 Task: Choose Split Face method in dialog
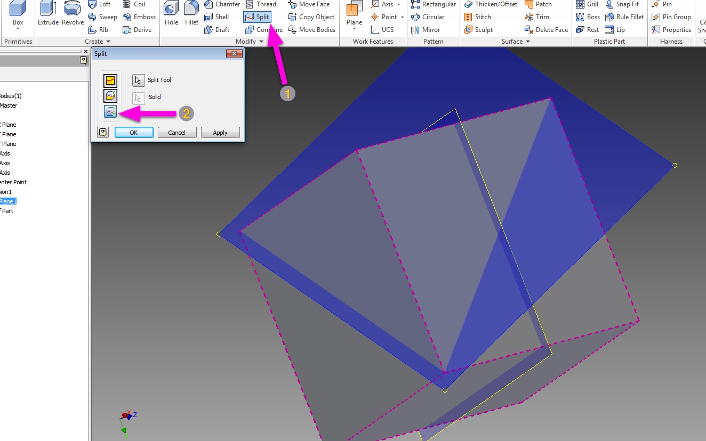point(110,81)
